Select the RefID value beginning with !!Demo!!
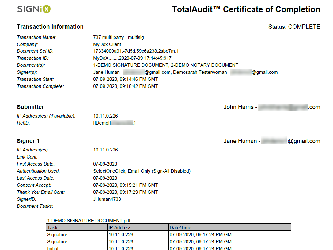The image size is (333, 250). (x=114, y=123)
